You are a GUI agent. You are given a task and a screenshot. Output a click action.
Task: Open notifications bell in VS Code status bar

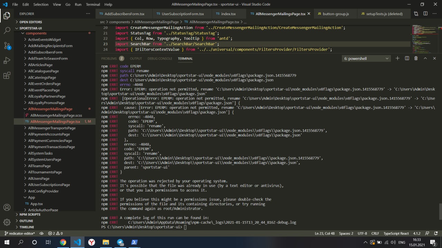[435, 233]
